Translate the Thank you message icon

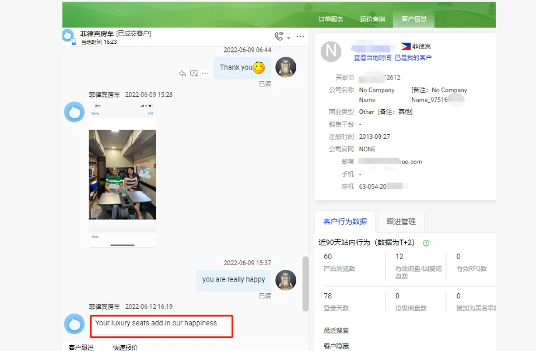pos(194,73)
